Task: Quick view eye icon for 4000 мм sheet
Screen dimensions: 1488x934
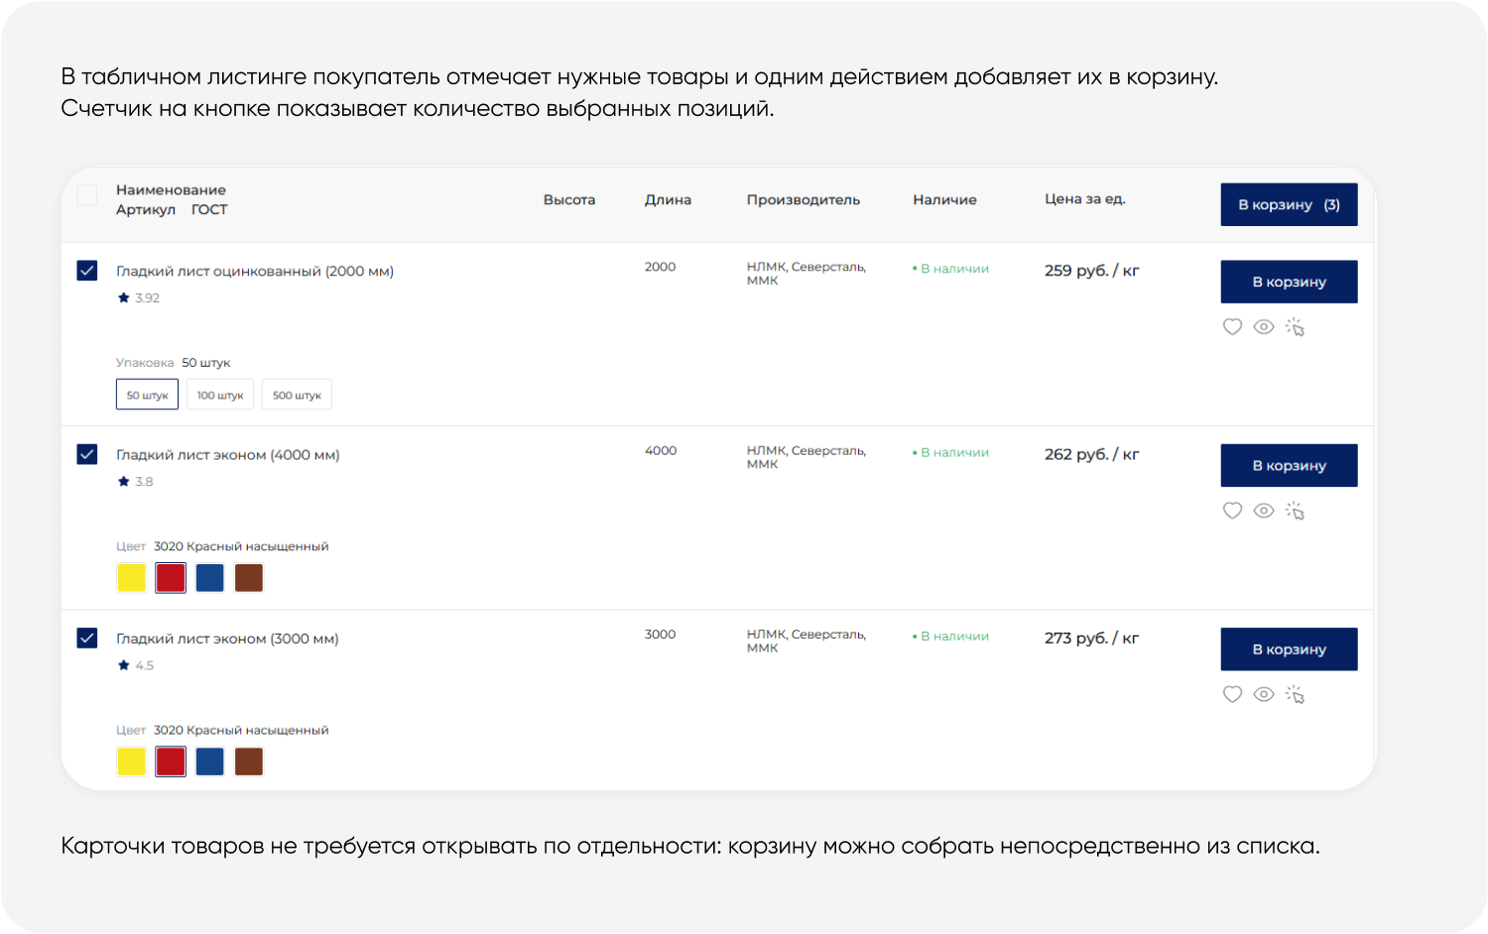Action: tap(1264, 511)
